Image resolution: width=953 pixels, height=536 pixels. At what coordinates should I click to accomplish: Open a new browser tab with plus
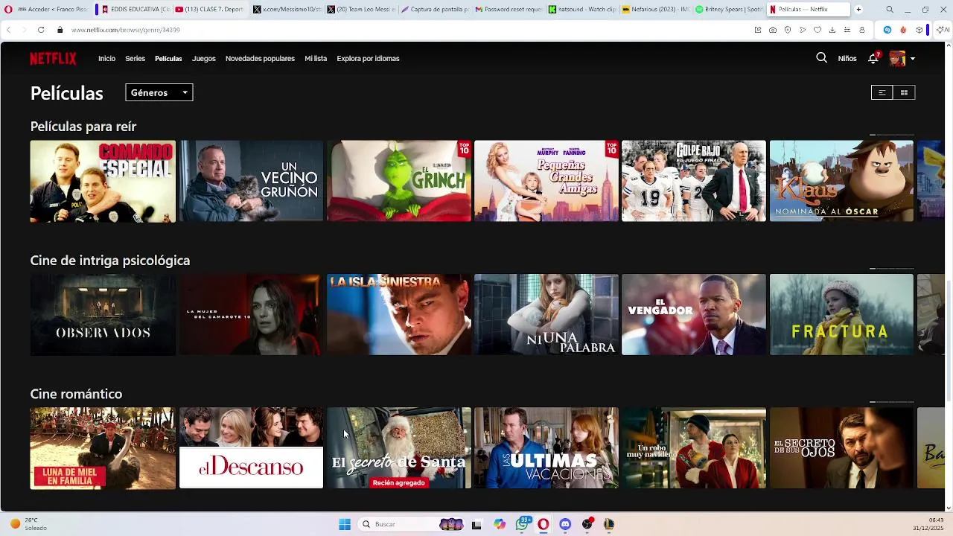[x=858, y=10]
